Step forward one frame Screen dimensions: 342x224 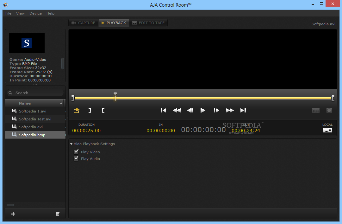click(216, 110)
